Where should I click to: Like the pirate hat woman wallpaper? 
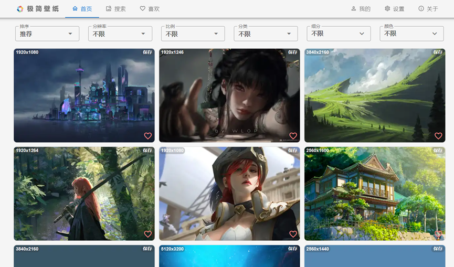[x=293, y=234]
